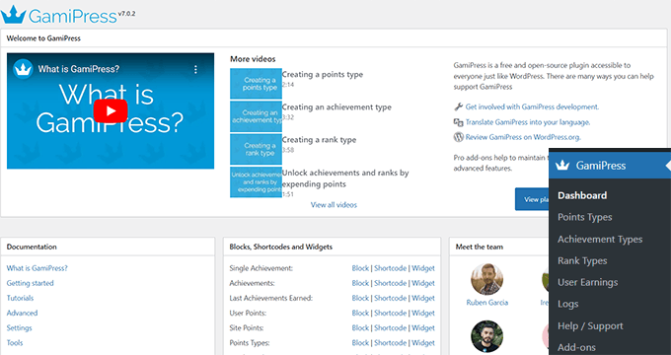Open Block link for Points Types
Viewport: 671px width, 355px height.
[x=360, y=343]
